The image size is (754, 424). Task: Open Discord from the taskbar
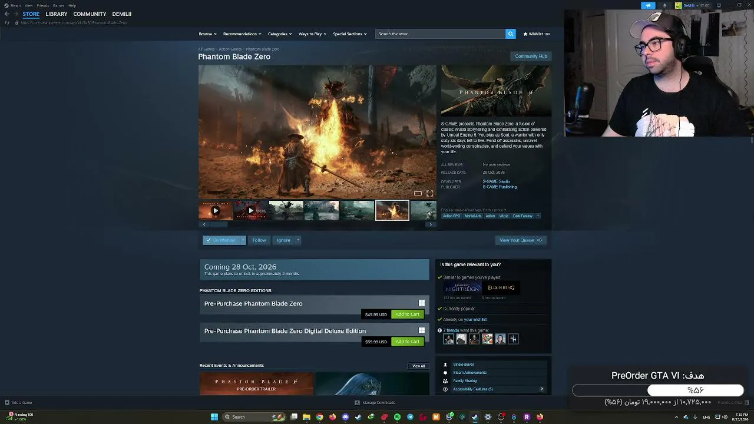(x=345, y=417)
